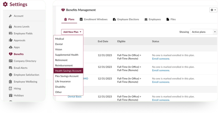The height and width of the screenshot is (113, 218).
Task: Open the Dental Basic plan link
Action: (x=75, y=97)
